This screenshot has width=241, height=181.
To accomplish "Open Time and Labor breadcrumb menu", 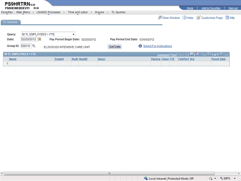I will tap(78, 12).
